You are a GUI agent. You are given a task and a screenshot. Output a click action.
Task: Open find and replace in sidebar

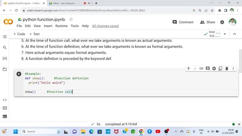point(5,48)
